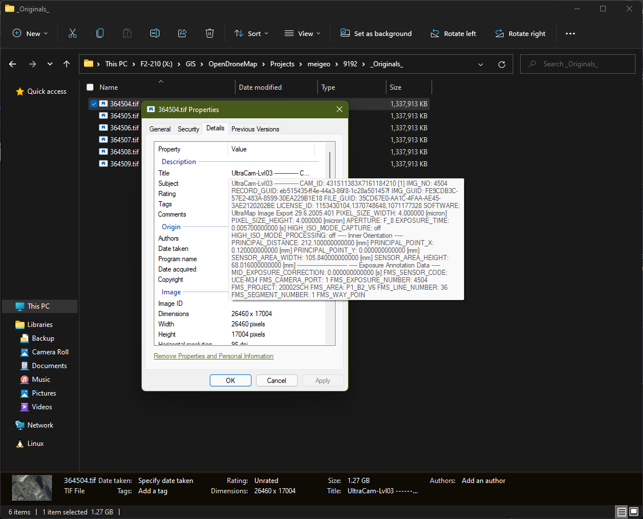This screenshot has height=519, width=643.
Task: Click the Network icon in sidebar
Action: click(19, 425)
